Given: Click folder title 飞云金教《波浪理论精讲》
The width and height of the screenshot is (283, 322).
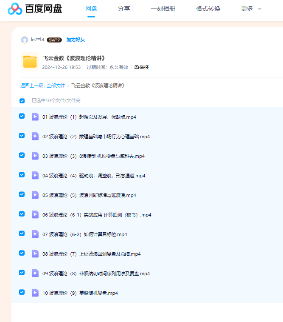Looking at the screenshot, I should [74, 58].
